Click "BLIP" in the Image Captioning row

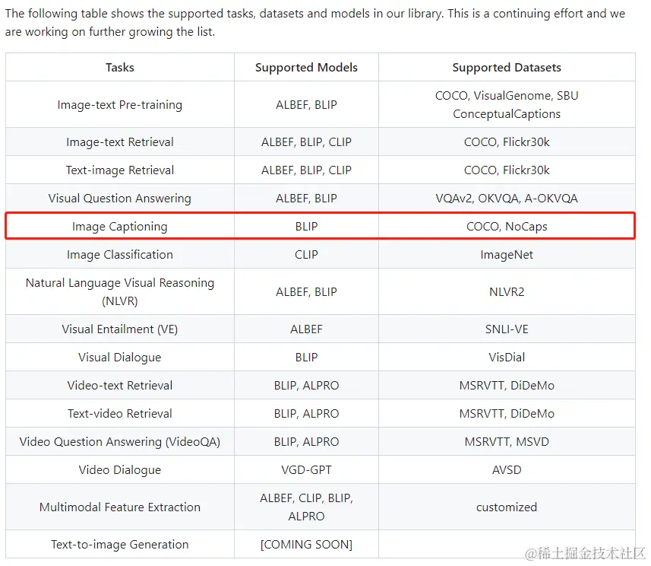click(x=306, y=226)
